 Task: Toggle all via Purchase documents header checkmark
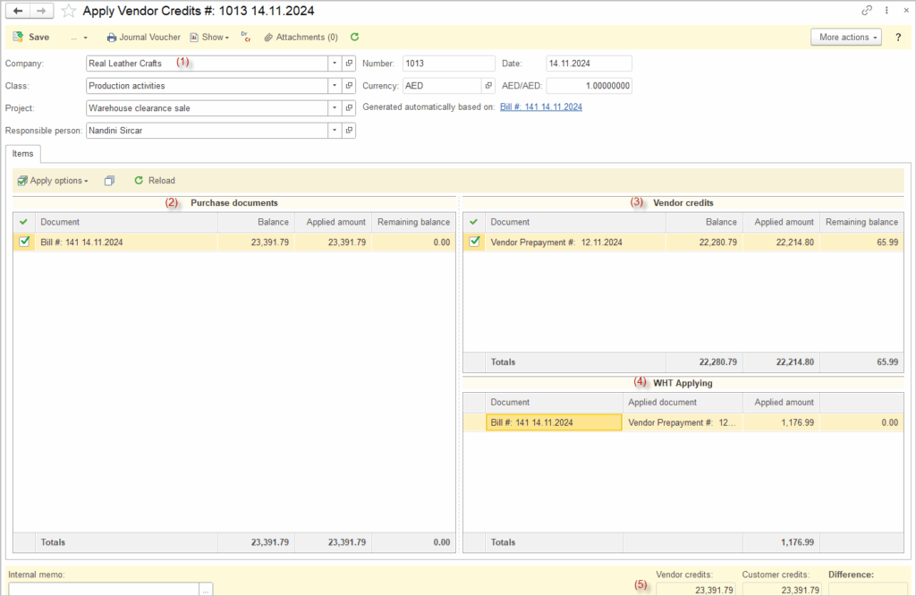point(23,222)
